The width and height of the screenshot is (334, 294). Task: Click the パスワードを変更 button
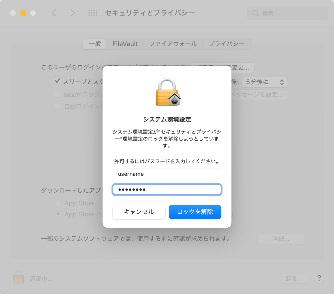pyautogui.click(x=222, y=68)
